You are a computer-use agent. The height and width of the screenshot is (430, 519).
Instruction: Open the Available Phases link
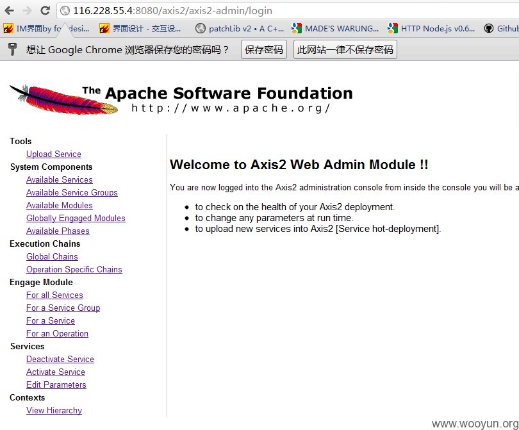point(58,231)
